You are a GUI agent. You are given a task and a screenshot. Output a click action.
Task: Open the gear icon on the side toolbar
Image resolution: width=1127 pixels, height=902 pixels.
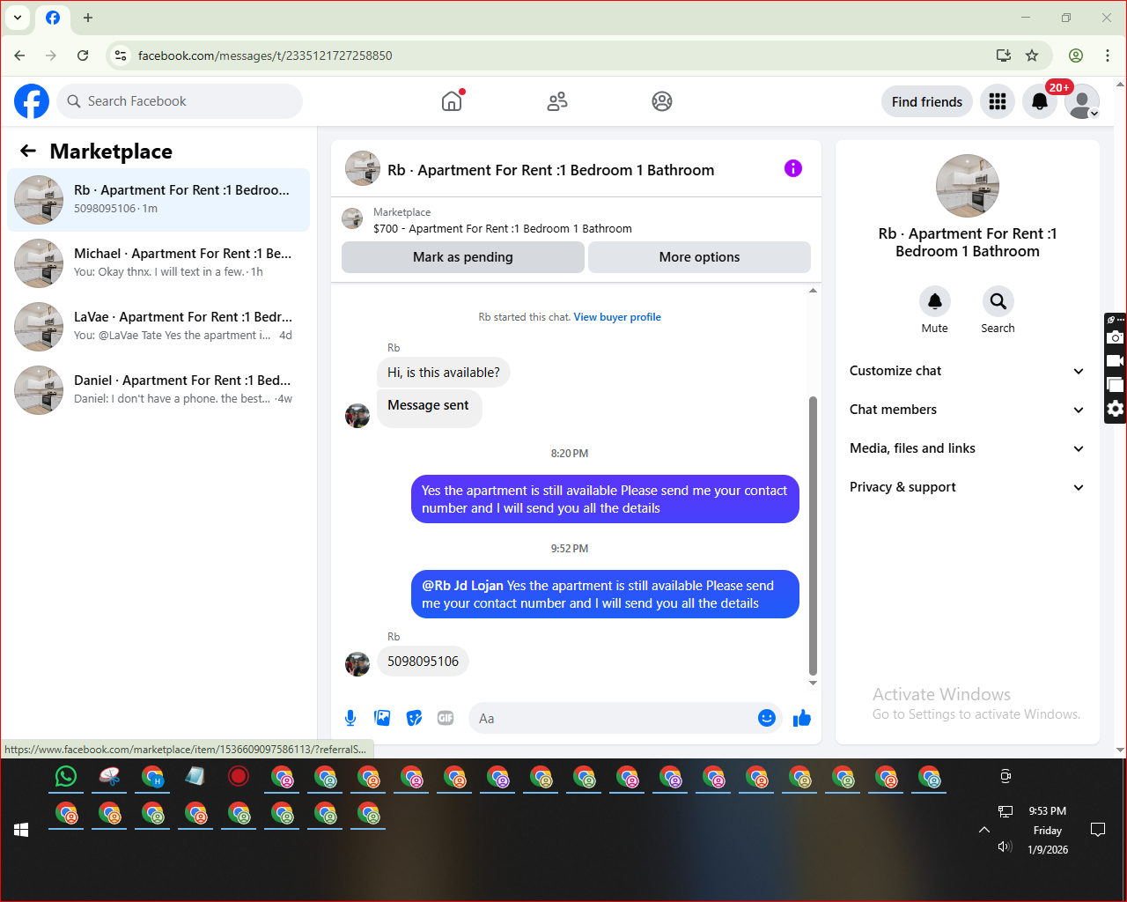[x=1116, y=409]
